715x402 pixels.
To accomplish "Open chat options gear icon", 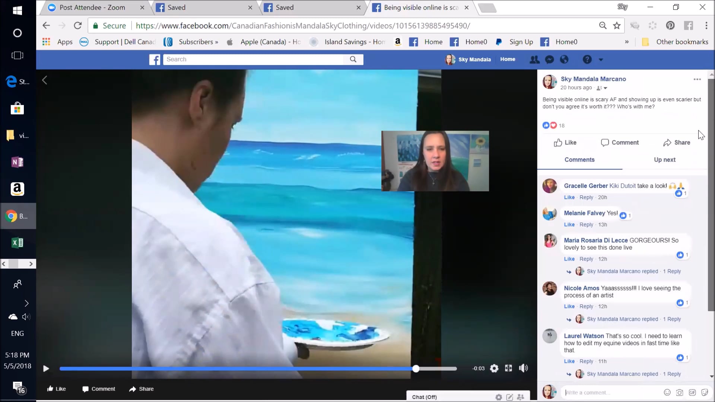I will coord(499,397).
